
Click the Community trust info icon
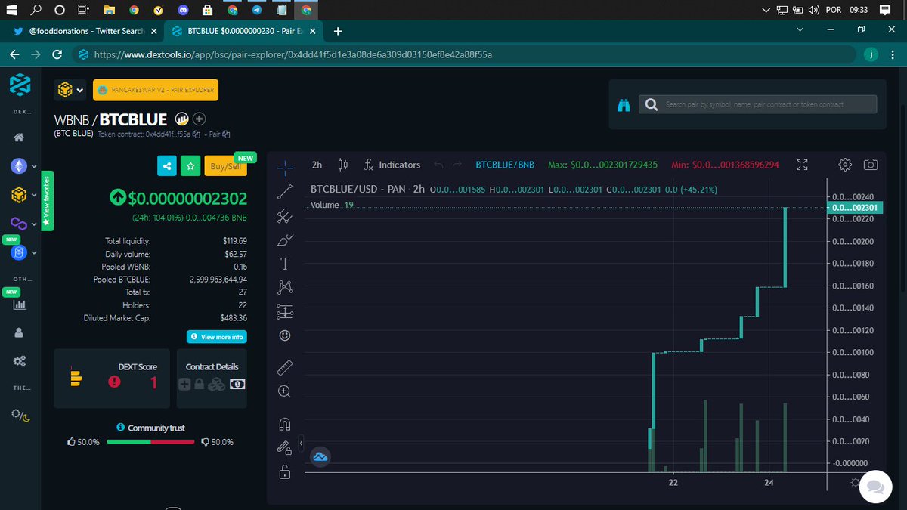click(121, 428)
